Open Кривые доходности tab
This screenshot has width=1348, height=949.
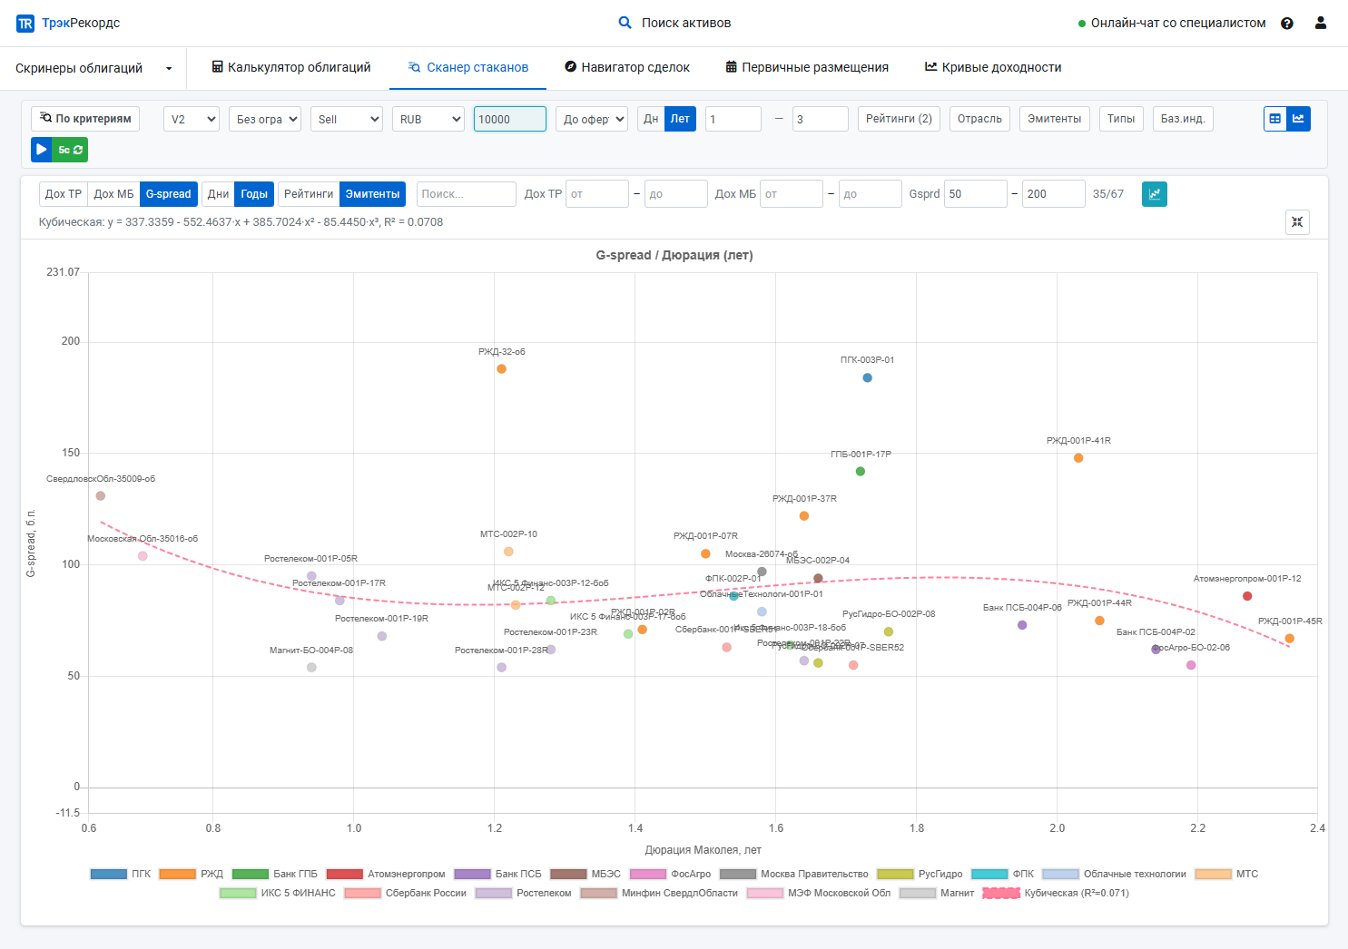(993, 67)
